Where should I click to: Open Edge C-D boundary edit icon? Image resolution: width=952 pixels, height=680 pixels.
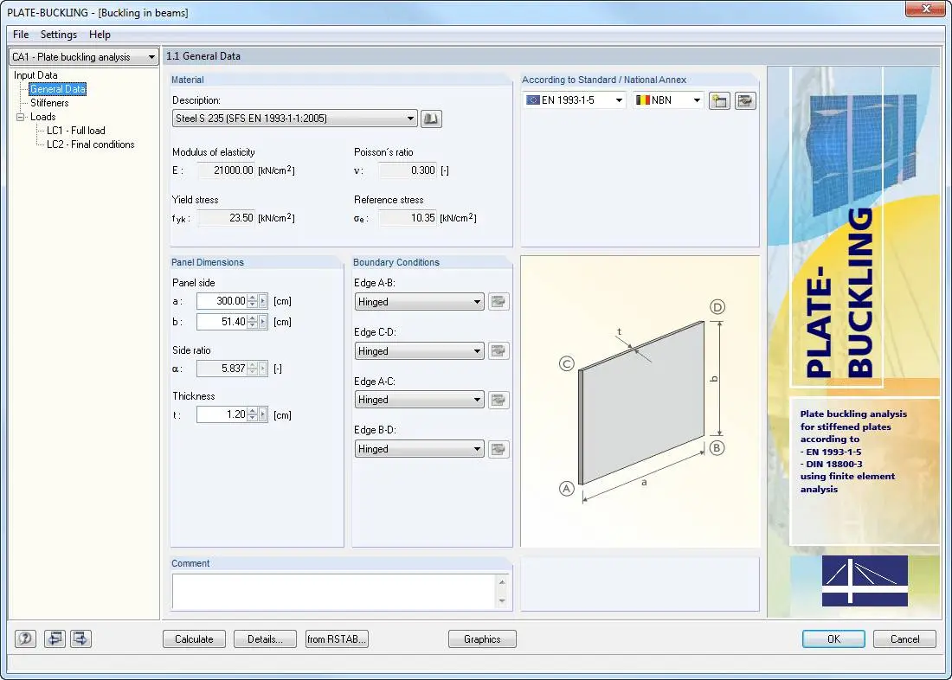point(499,351)
